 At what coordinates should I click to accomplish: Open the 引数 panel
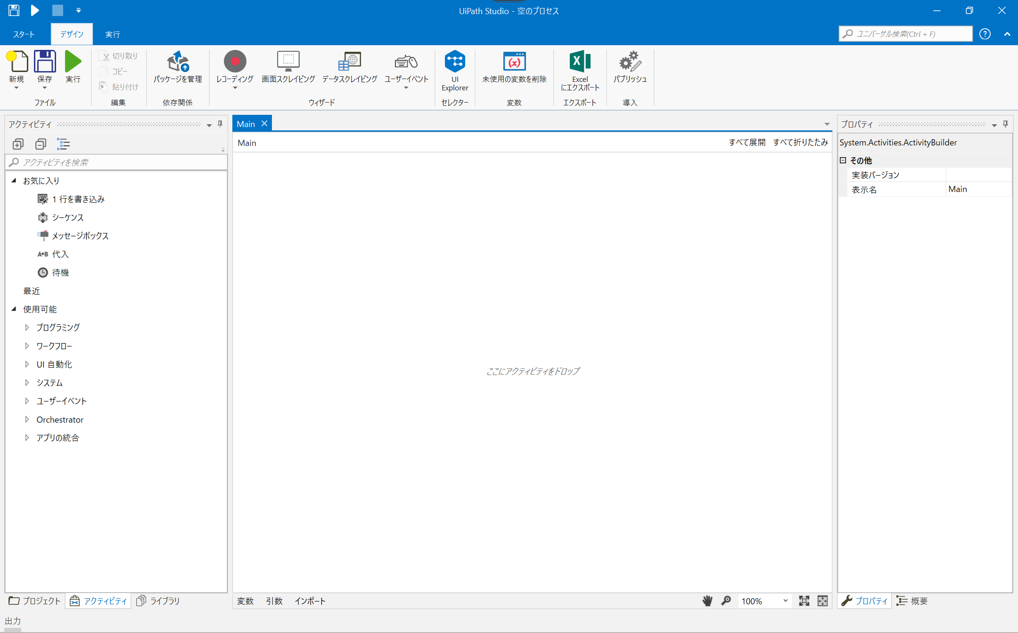pos(274,601)
